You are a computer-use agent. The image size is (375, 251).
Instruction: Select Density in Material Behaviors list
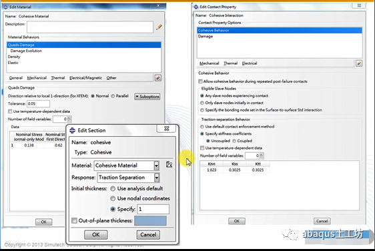pyautogui.click(x=83, y=57)
